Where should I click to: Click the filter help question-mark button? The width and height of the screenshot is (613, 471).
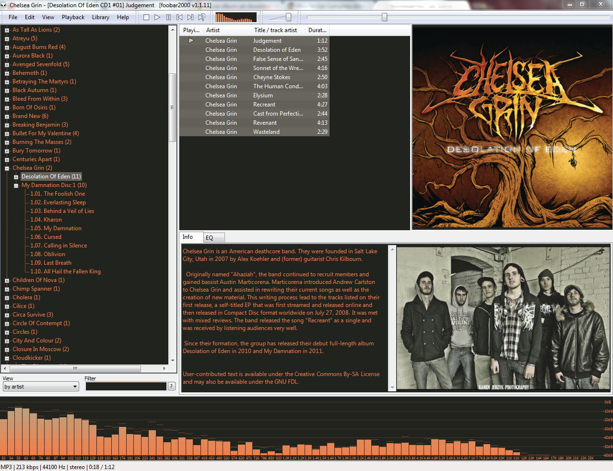coord(171,387)
